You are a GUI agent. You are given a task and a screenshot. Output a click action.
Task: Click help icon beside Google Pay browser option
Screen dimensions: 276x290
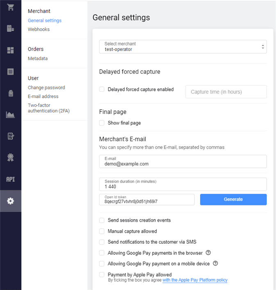(208, 253)
